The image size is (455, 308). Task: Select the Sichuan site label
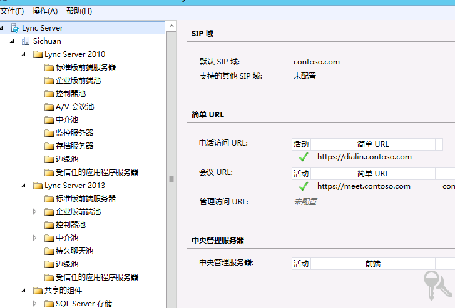pos(47,41)
